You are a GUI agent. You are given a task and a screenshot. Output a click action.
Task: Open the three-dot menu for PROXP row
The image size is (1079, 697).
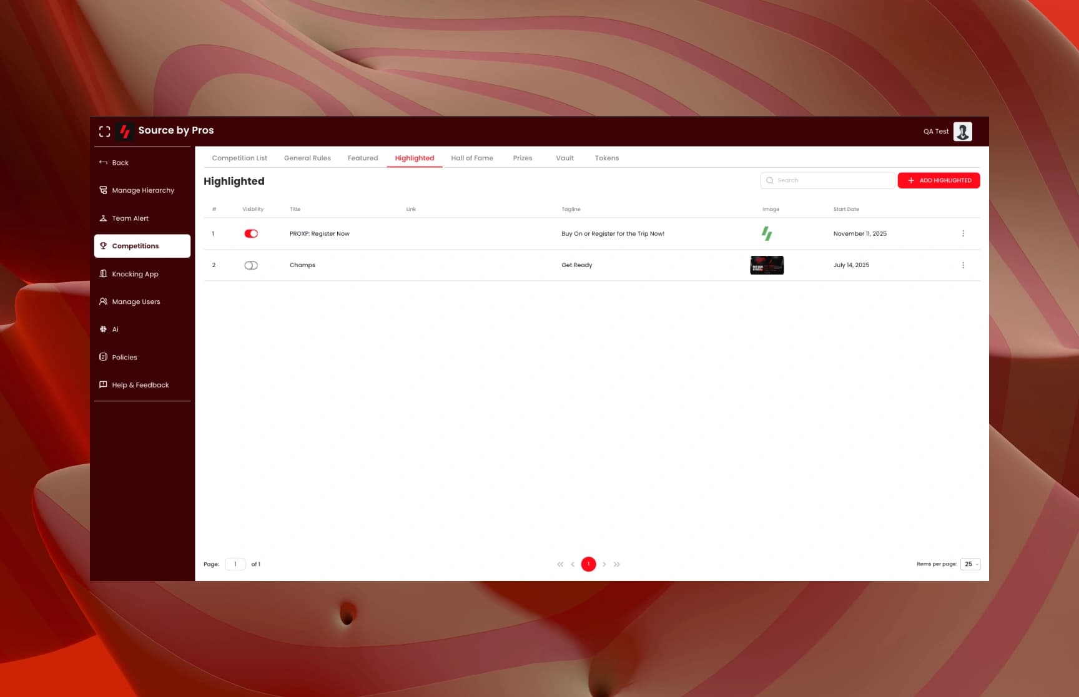tap(963, 233)
